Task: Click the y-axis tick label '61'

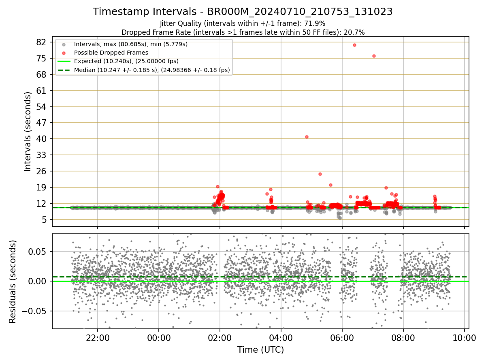Action: pos(42,91)
